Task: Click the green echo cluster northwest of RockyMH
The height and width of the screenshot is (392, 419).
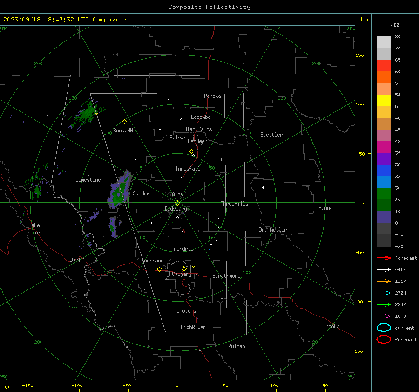Action: tap(86, 113)
